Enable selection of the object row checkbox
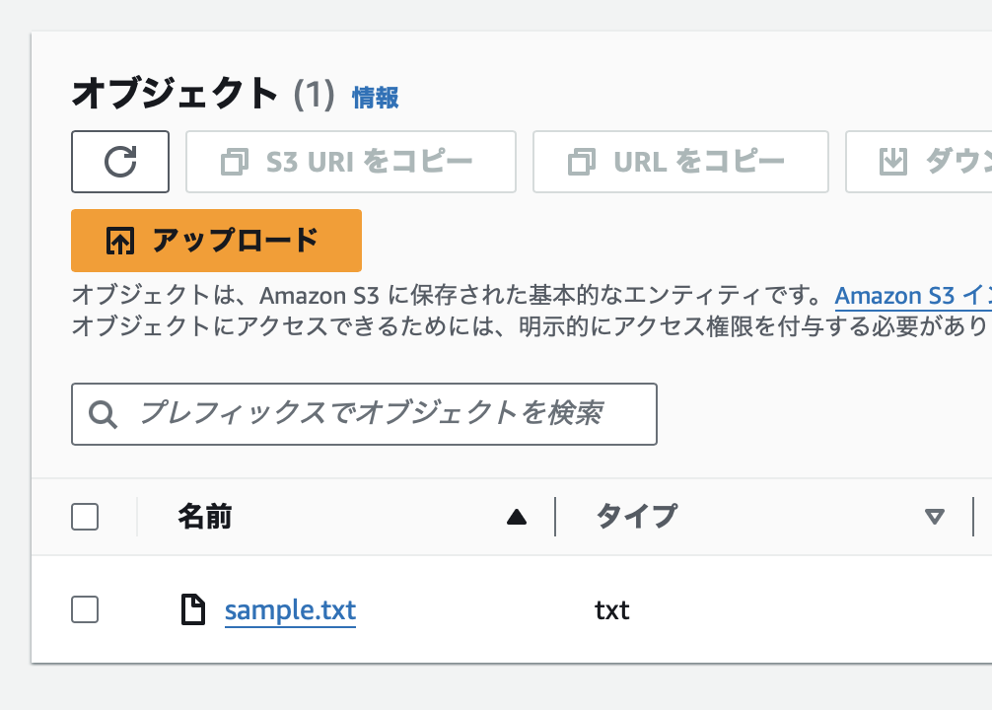 84,608
